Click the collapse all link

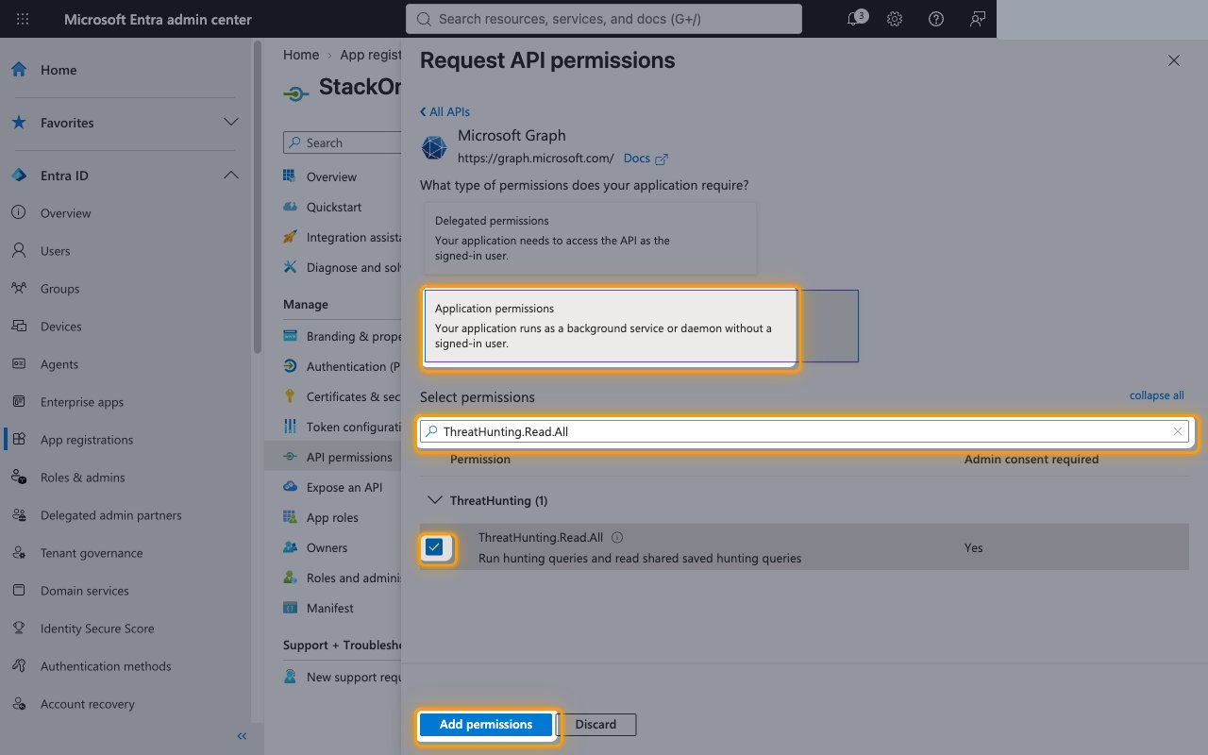[x=1157, y=395]
